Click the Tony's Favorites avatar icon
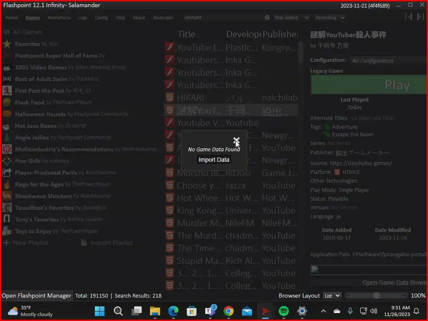The width and height of the screenshot is (428, 321). pyautogui.click(x=7, y=219)
